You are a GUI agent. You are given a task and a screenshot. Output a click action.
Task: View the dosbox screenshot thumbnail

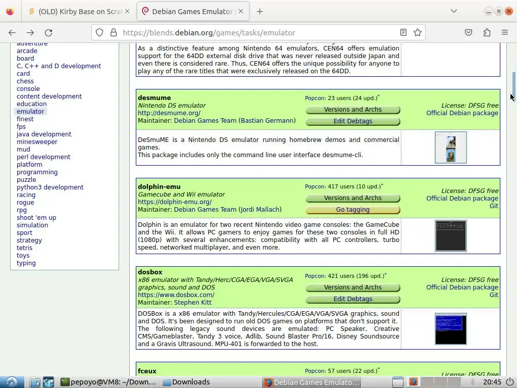(451, 329)
